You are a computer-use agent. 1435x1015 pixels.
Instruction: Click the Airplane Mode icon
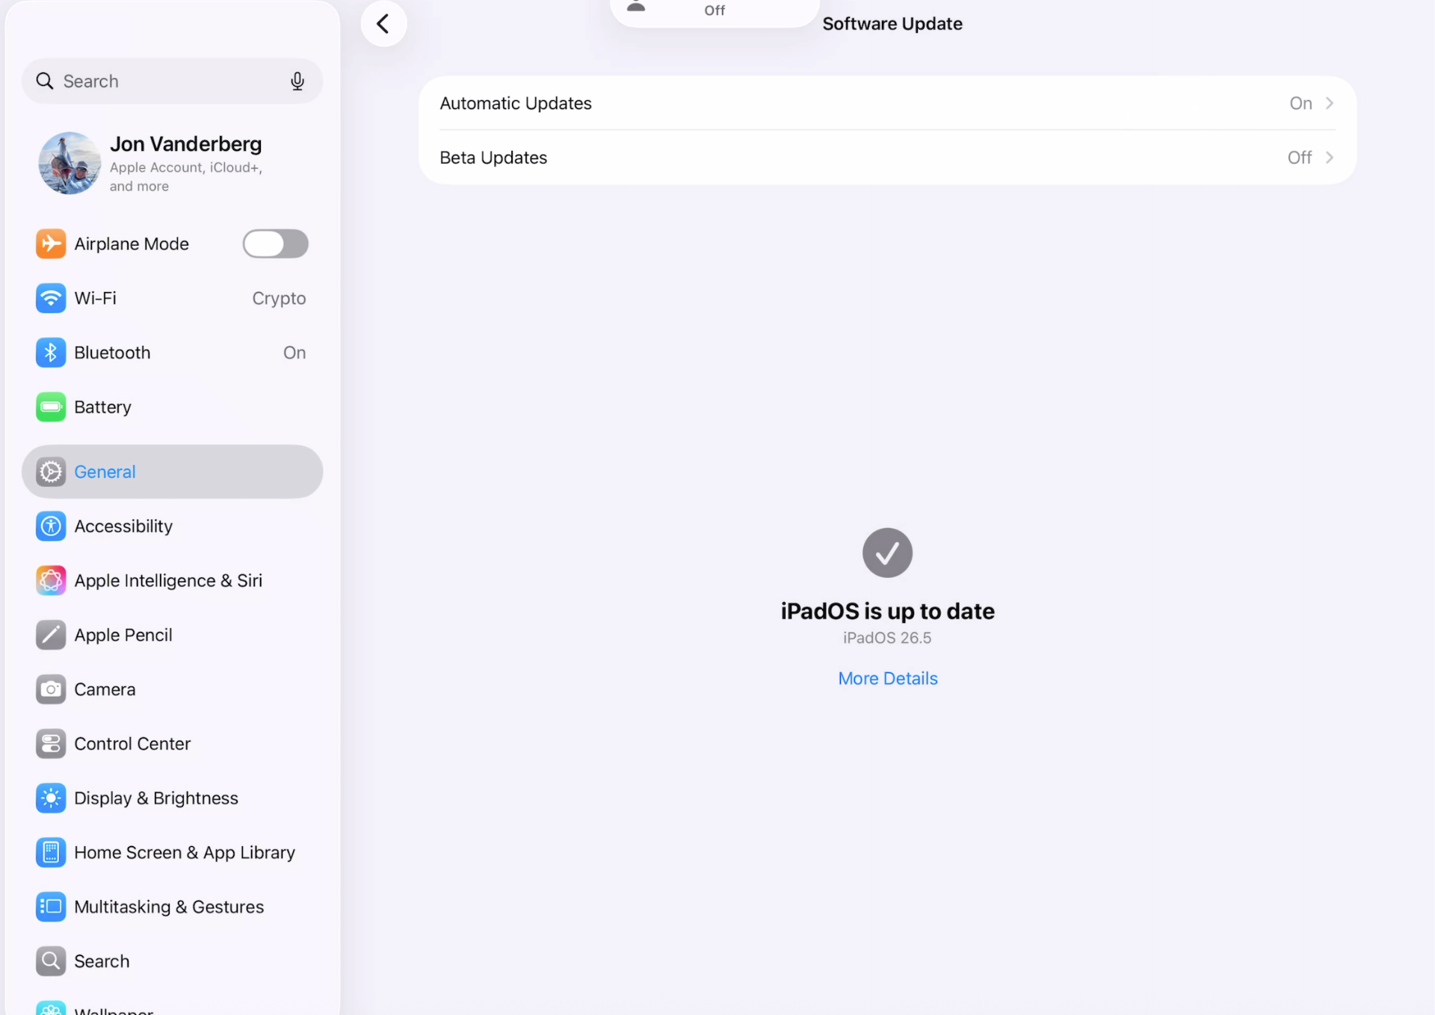tap(51, 243)
